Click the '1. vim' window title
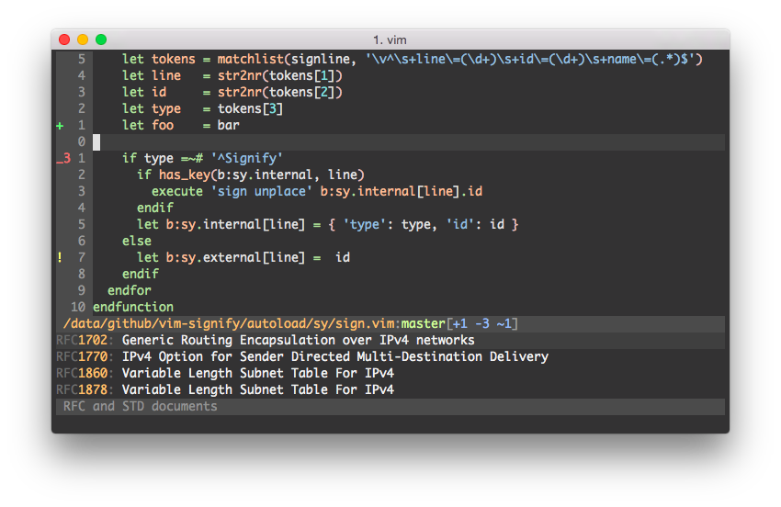Image resolution: width=781 pixels, height=507 pixels. click(x=390, y=39)
